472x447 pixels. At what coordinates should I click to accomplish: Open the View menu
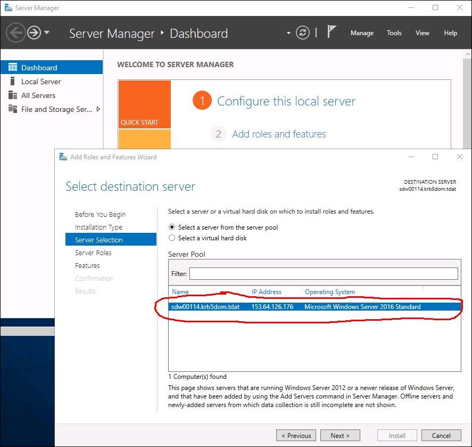[423, 33]
